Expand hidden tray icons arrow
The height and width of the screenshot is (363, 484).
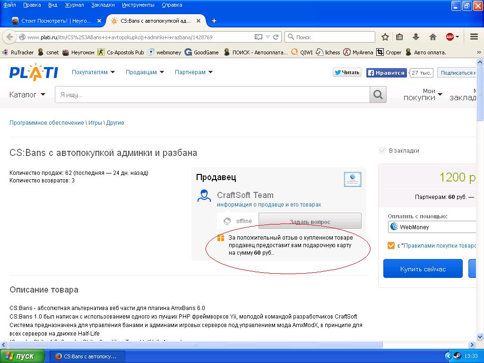click(449, 356)
